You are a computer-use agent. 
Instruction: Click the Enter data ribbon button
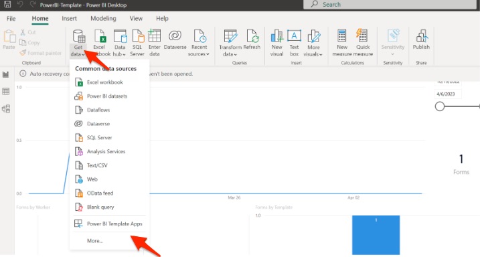(x=154, y=43)
